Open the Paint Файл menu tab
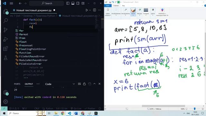Screen dimensions: 206x116 point(108,6)
